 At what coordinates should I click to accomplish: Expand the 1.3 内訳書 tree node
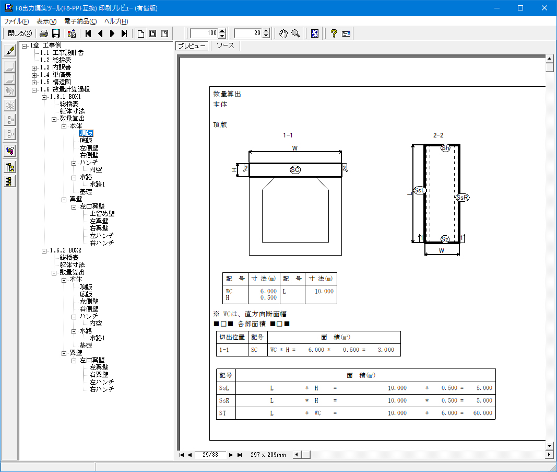coord(34,68)
